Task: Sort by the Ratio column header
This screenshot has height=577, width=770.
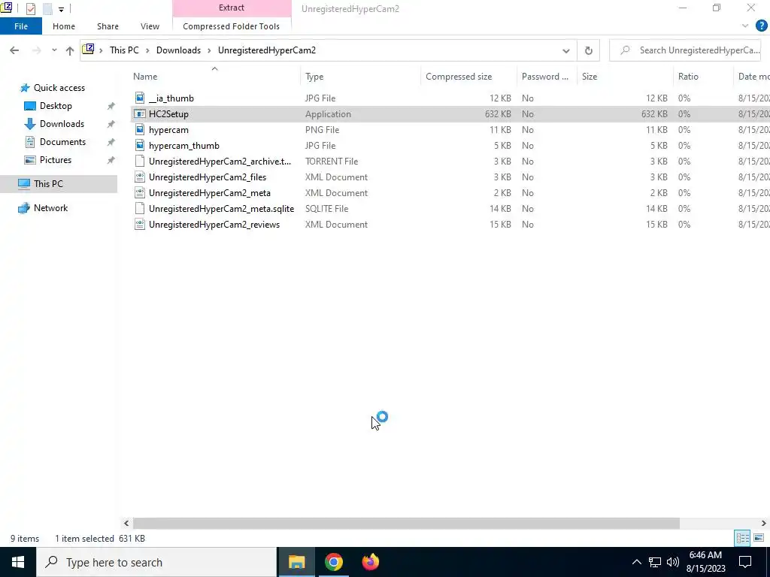Action: tap(688, 77)
